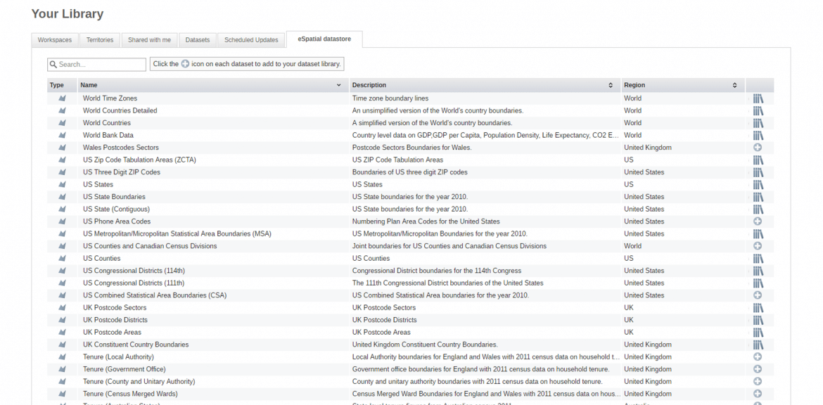
Task: Click the Search input field
Action: coord(96,65)
